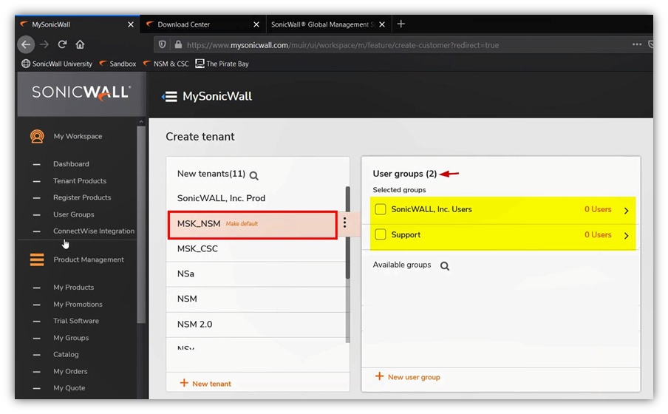668x414 pixels.
Task: Reload the page with the refresh icon
Action: click(x=62, y=44)
